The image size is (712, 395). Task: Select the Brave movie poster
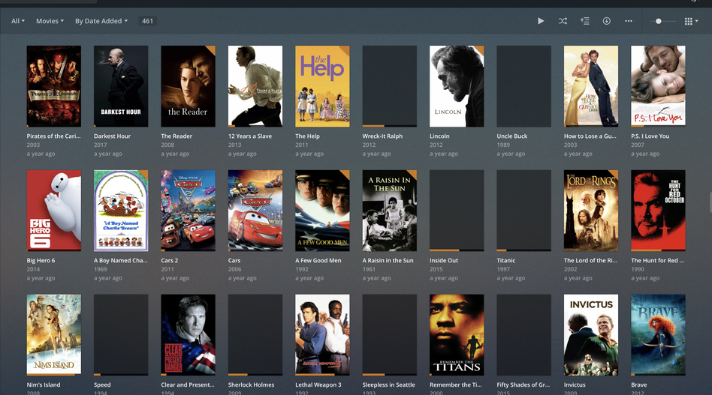click(x=658, y=335)
